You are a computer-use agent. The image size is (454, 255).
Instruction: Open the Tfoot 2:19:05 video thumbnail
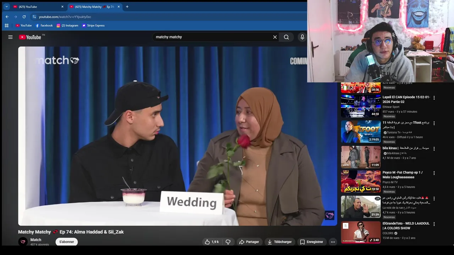click(x=361, y=131)
